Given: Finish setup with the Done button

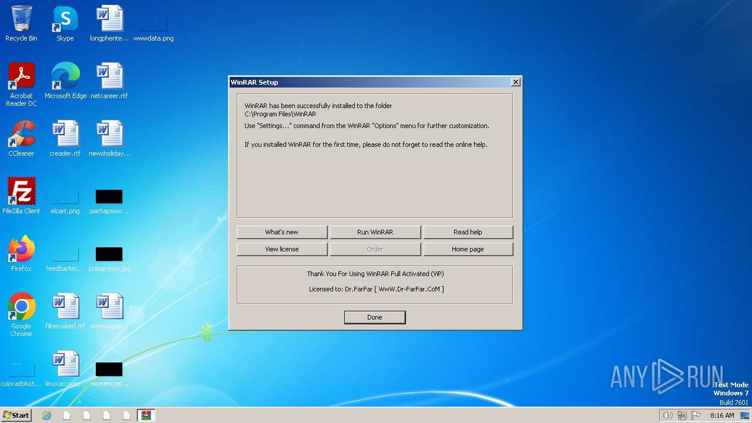Looking at the screenshot, I should [x=375, y=317].
